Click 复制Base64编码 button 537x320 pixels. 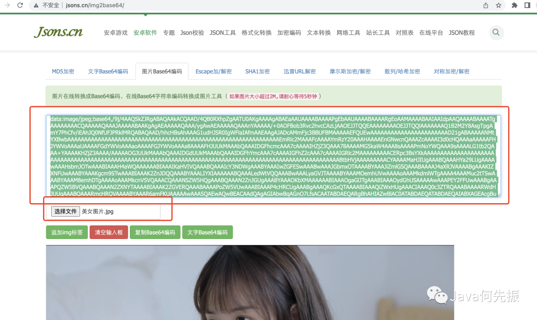[x=155, y=233]
